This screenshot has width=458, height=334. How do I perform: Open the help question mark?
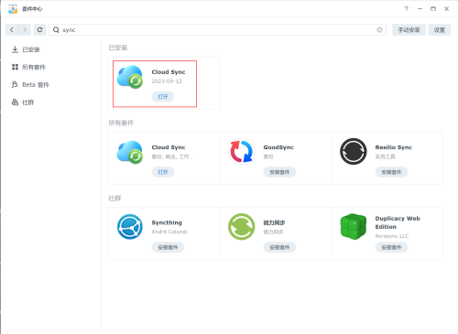(x=407, y=9)
